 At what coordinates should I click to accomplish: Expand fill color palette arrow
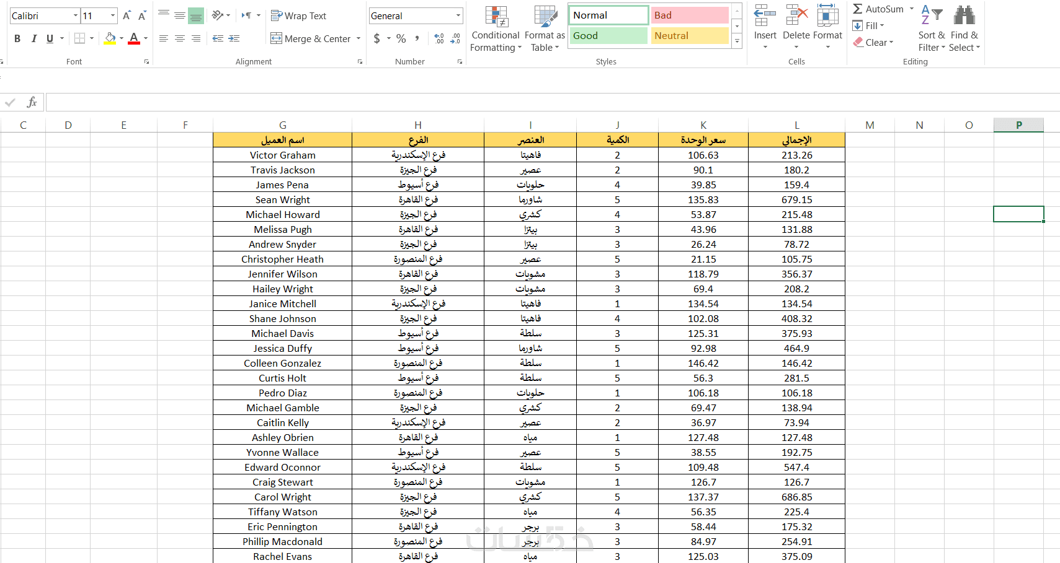coord(122,38)
